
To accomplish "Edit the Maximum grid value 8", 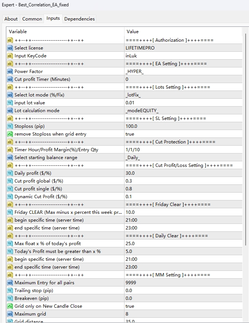I will (x=183, y=314).
